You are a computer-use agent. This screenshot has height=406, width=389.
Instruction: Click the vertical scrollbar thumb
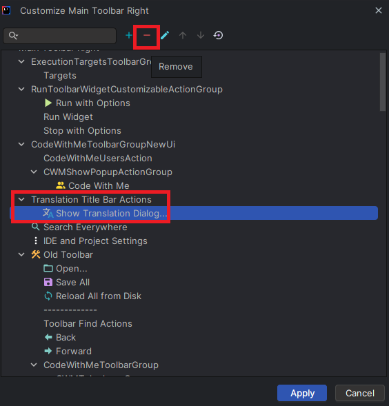[383, 82]
